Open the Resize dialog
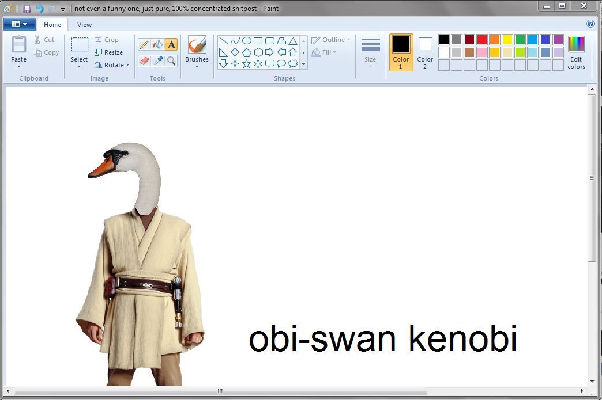Image resolution: width=602 pixels, height=400 pixels. coord(108,52)
